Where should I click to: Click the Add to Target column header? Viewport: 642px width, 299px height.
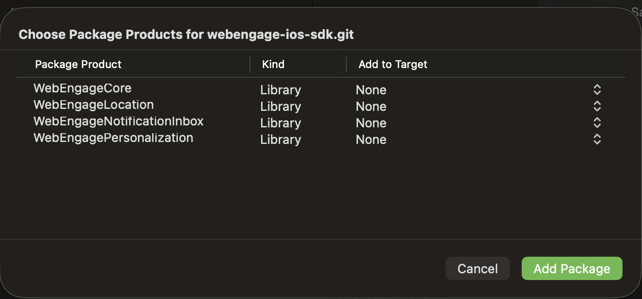click(393, 64)
